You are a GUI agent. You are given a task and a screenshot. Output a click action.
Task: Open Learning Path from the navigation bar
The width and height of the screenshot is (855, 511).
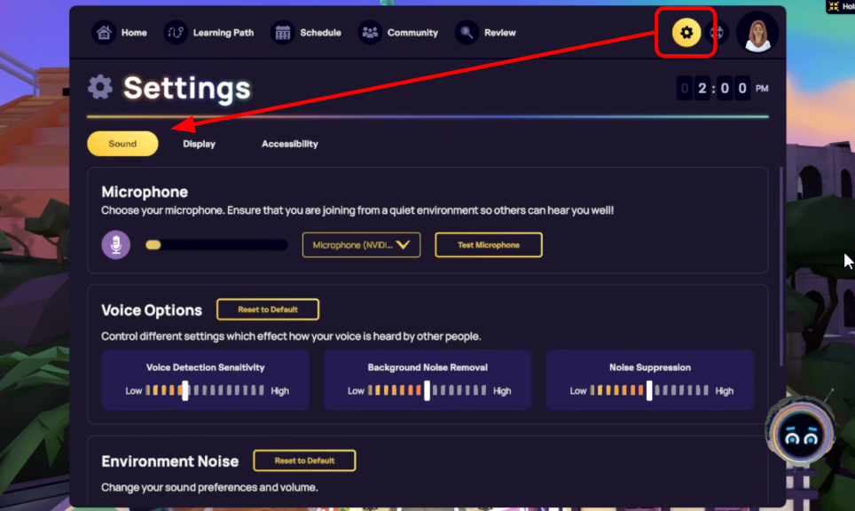(x=210, y=33)
